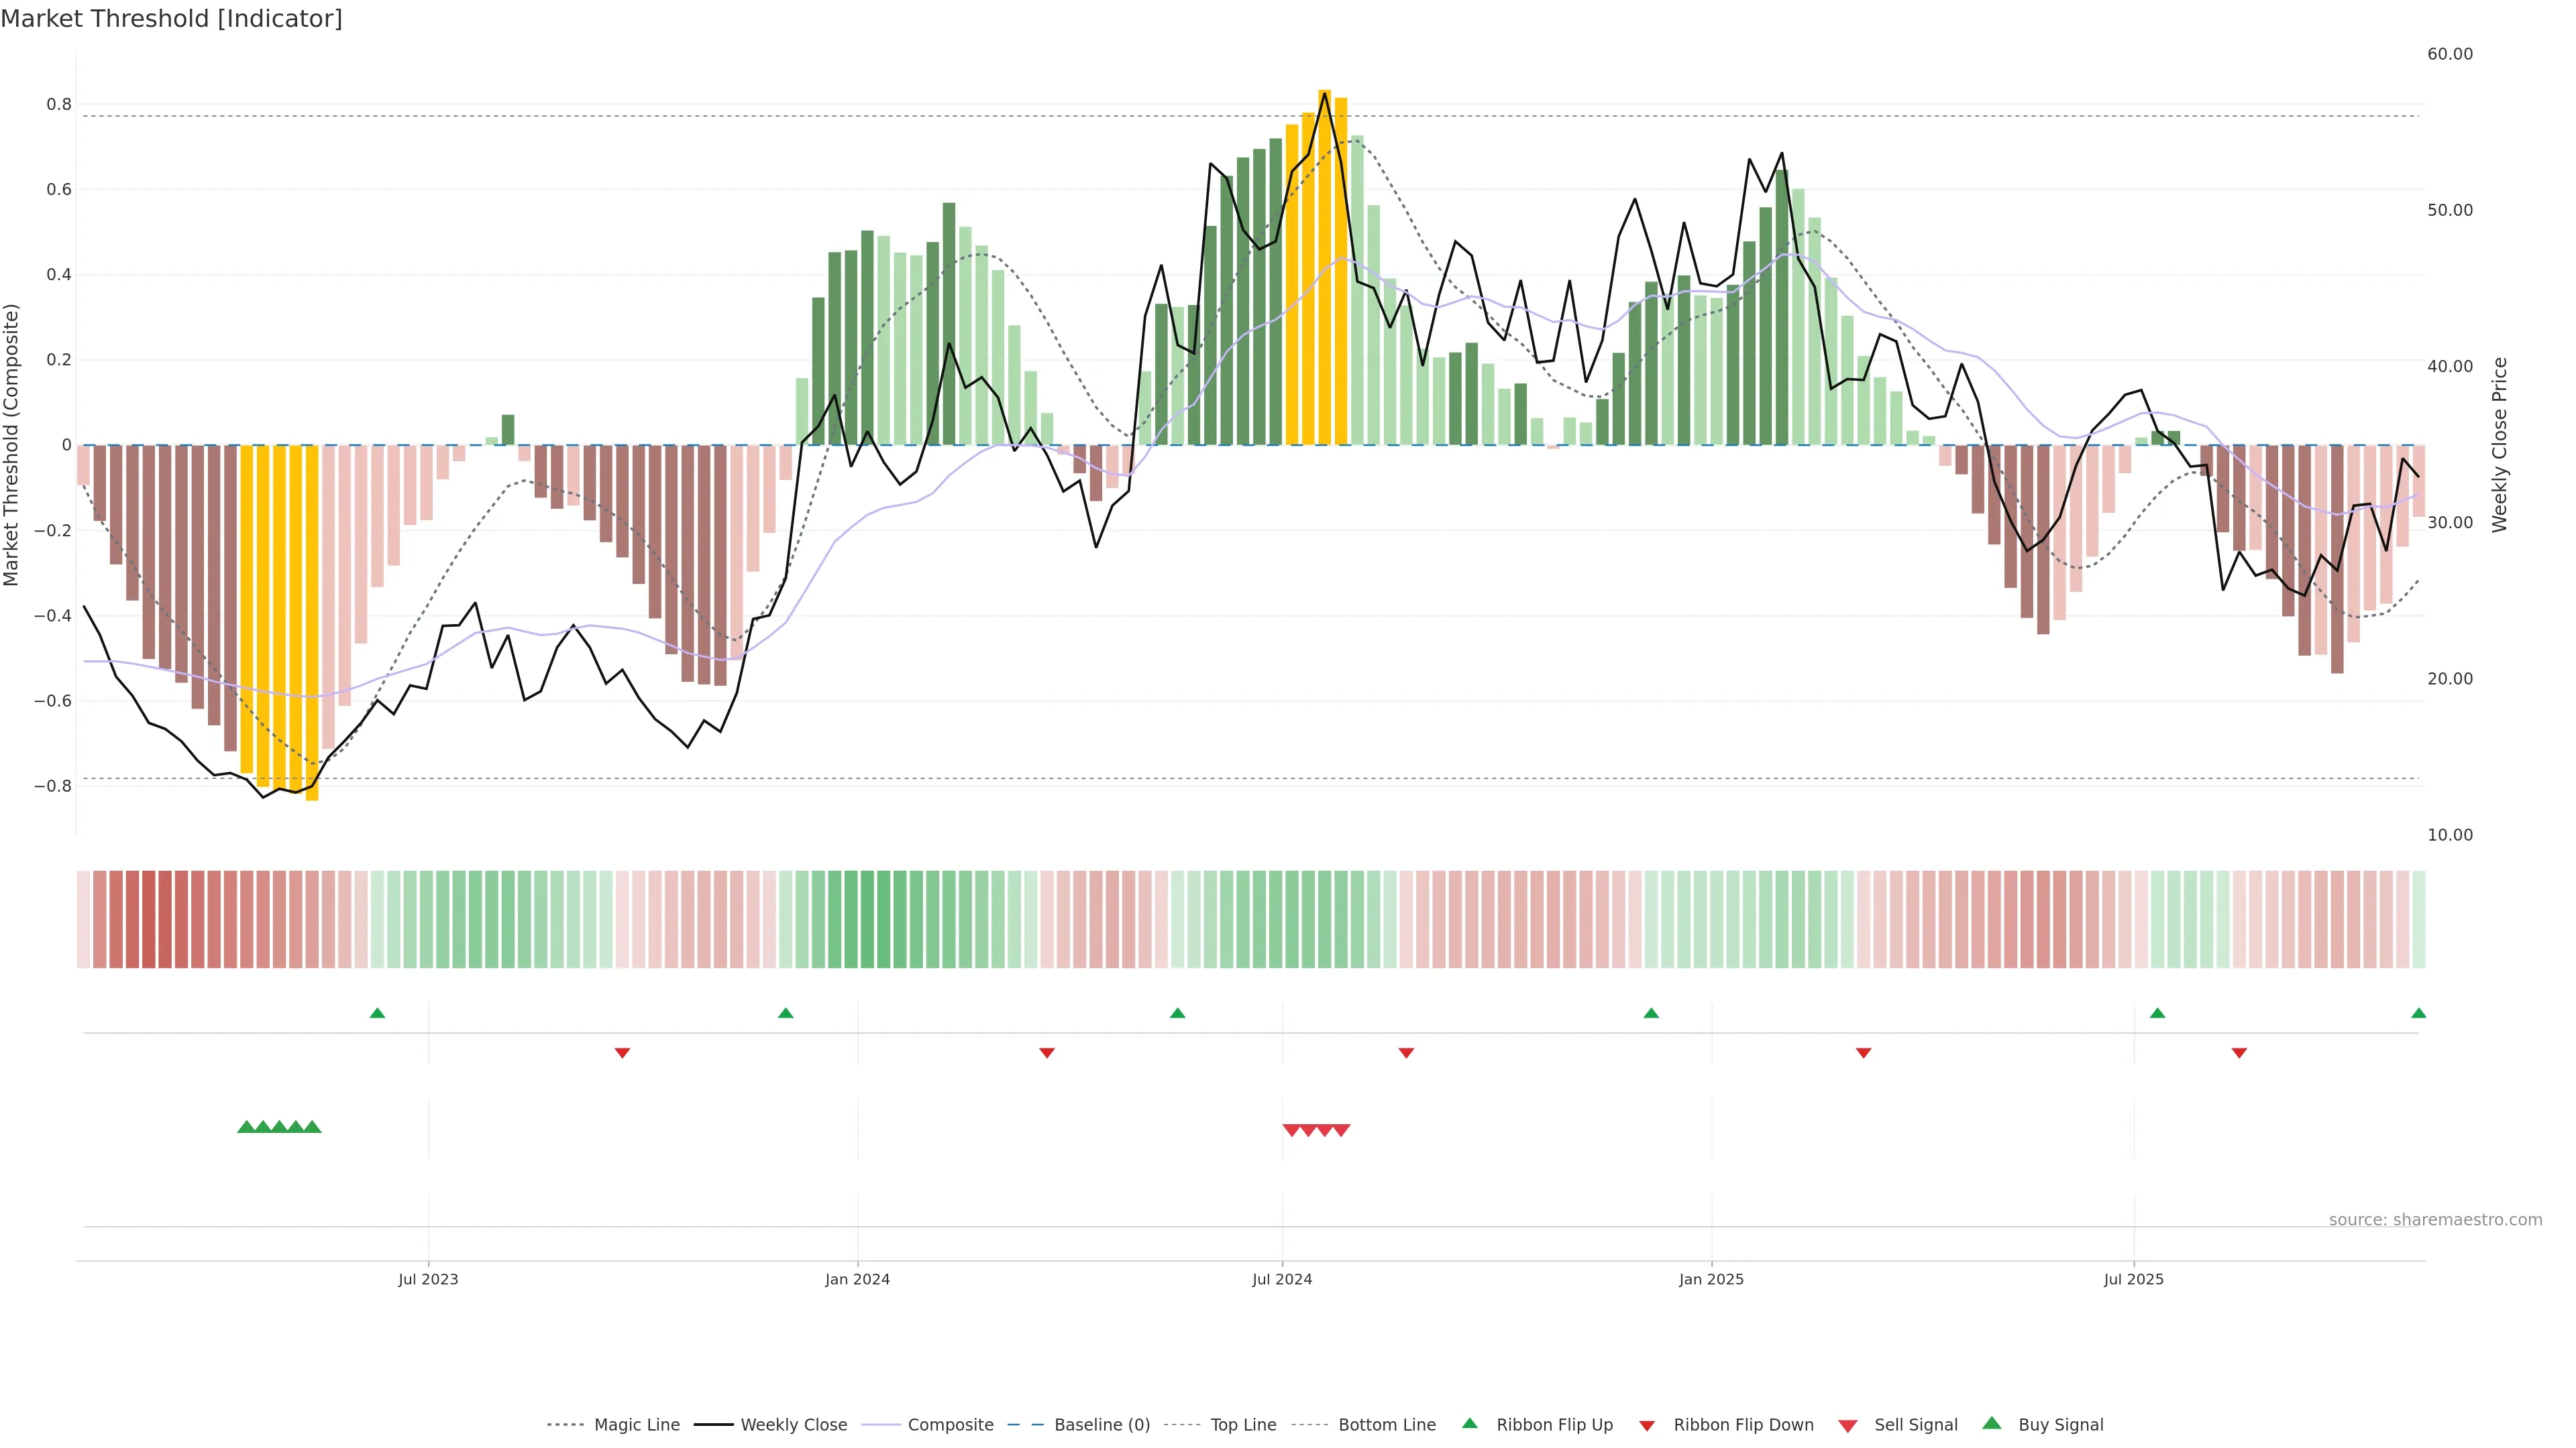Click the leftmost green Ribbon Flip Up marker
2576x1448 pixels.
[377, 1014]
